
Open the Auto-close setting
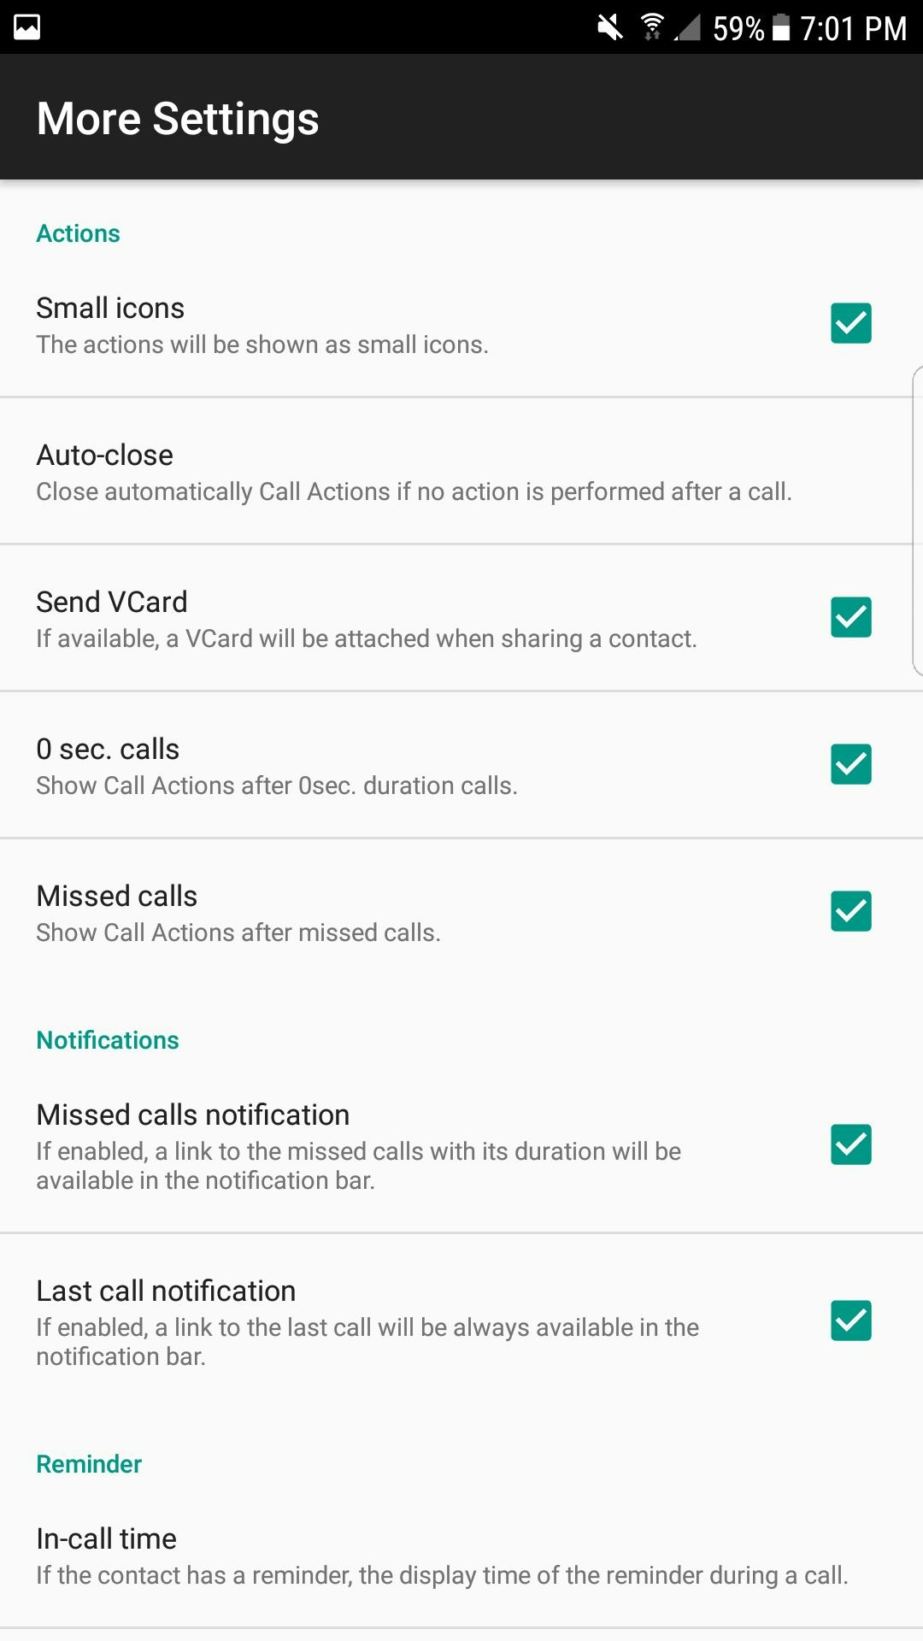click(x=415, y=470)
